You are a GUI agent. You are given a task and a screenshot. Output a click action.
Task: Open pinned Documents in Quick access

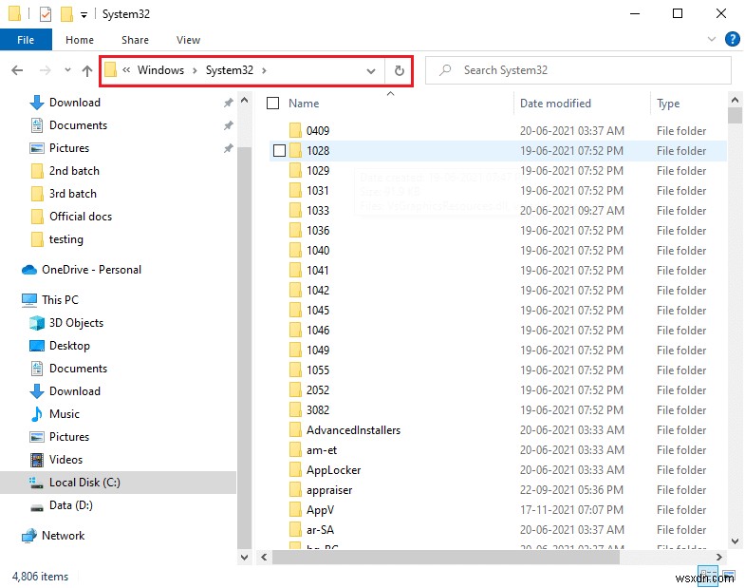pyautogui.click(x=78, y=125)
